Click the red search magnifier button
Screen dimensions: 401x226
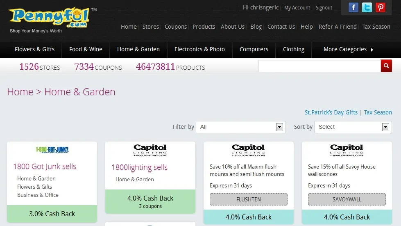click(x=386, y=66)
